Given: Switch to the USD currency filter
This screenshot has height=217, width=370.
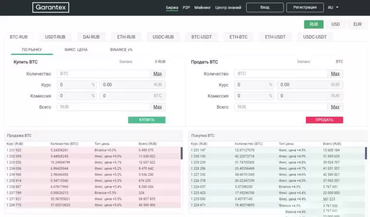Looking at the screenshot, I should click(335, 24).
